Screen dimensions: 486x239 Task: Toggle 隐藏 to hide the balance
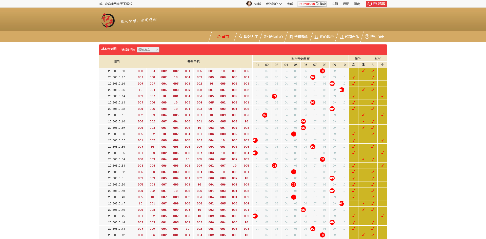click(x=323, y=4)
